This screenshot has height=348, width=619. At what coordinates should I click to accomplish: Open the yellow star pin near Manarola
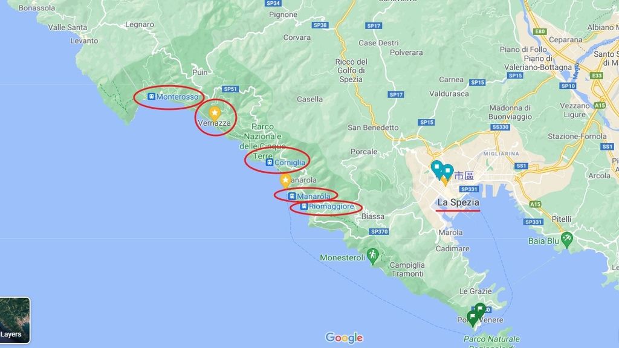pos(285,181)
